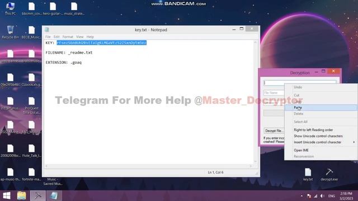Select the web-banne... desktop file
This screenshot has height=201, width=358.
click(10, 56)
